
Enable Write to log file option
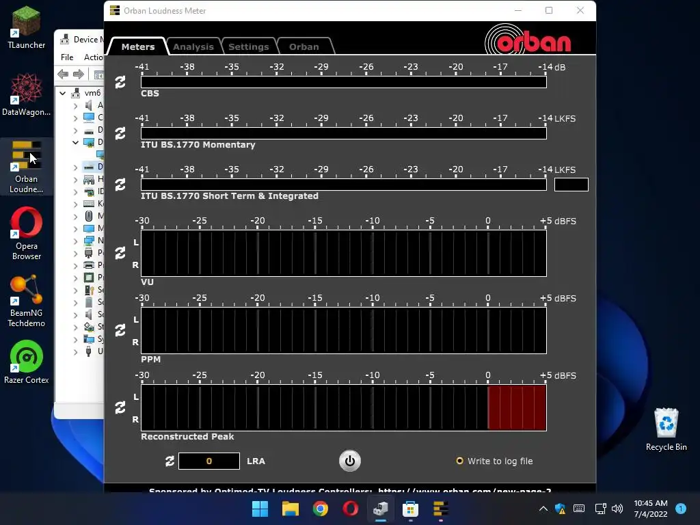(494, 461)
